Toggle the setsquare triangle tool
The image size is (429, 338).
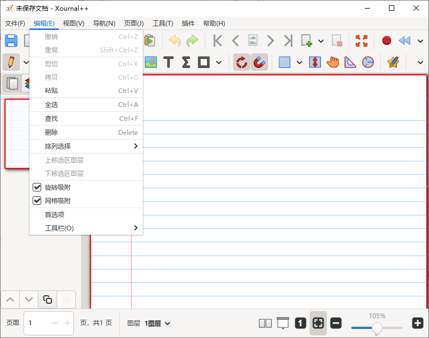point(350,62)
